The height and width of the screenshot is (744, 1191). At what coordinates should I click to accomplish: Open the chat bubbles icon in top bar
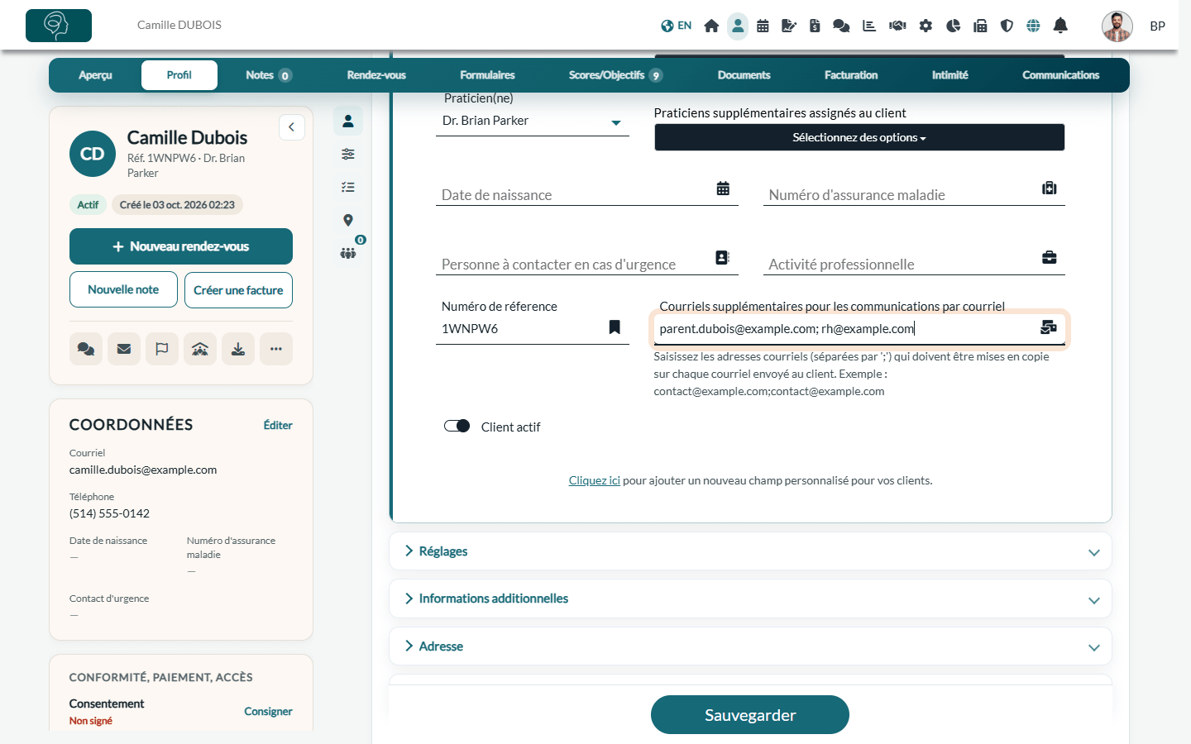click(x=841, y=26)
